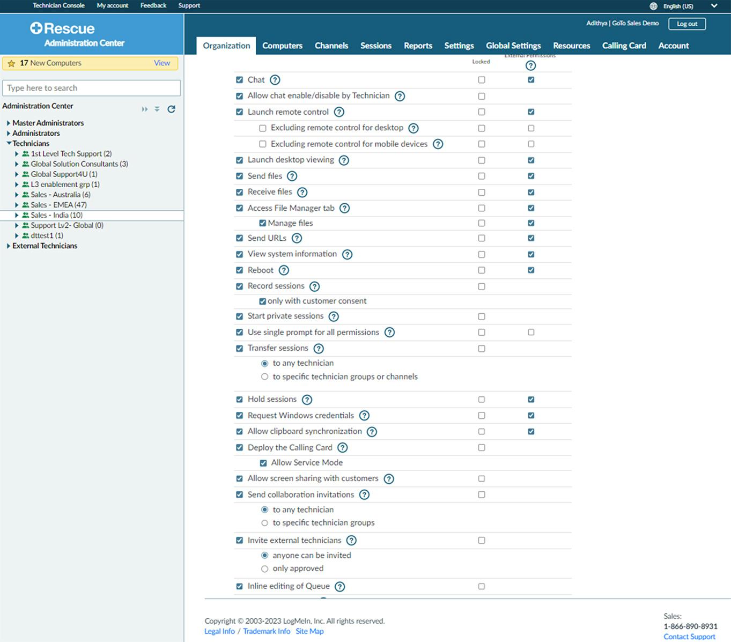This screenshot has width=731, height=642.
Task: Click the Log out button
Action: click(687, 24)
